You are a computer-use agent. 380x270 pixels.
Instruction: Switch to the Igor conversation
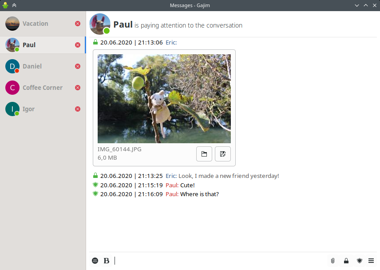click(43, 109)
